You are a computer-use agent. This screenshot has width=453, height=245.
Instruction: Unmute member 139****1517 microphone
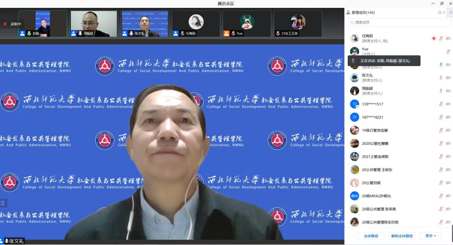441,104
